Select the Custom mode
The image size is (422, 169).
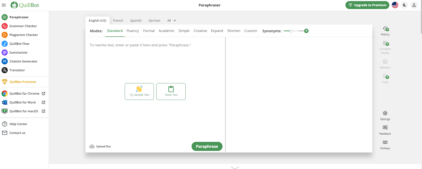coord(251,31)
